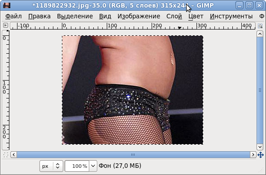Open the Инструменты menu
This screenshot has width=266, height=175.
point(231,16)
